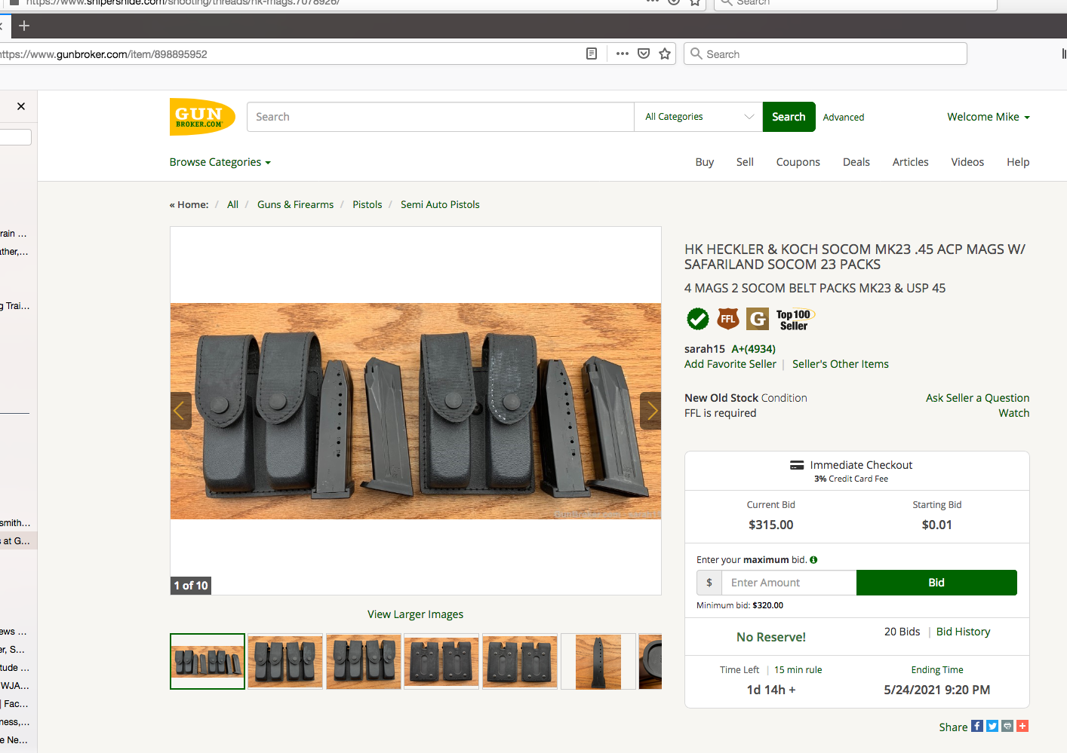Toggle reader view icon in address bar
The height and width of the screenshot is (753, 1067).
pos(592,54)
